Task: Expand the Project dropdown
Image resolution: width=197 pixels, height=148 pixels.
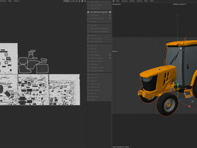Action: (69, 1)
